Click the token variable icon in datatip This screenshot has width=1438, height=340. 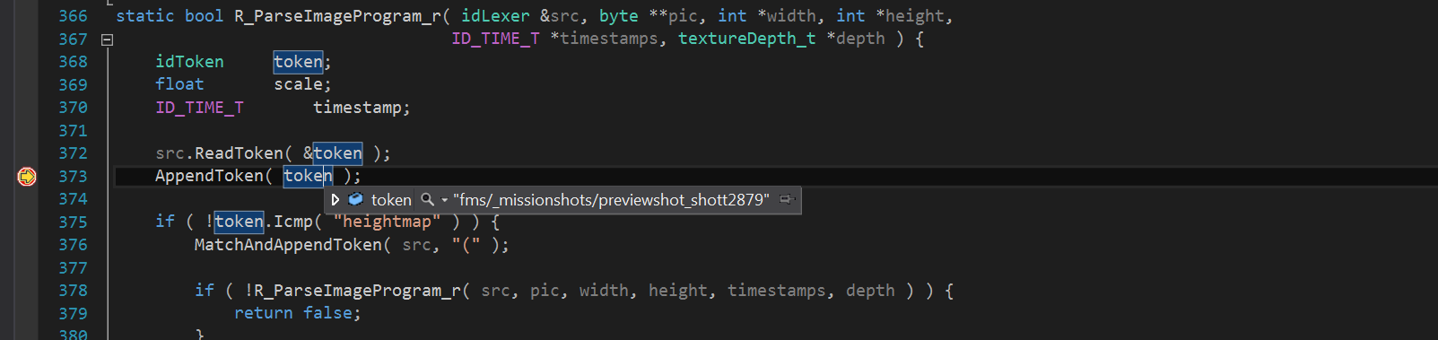click(x=355, y=199)
